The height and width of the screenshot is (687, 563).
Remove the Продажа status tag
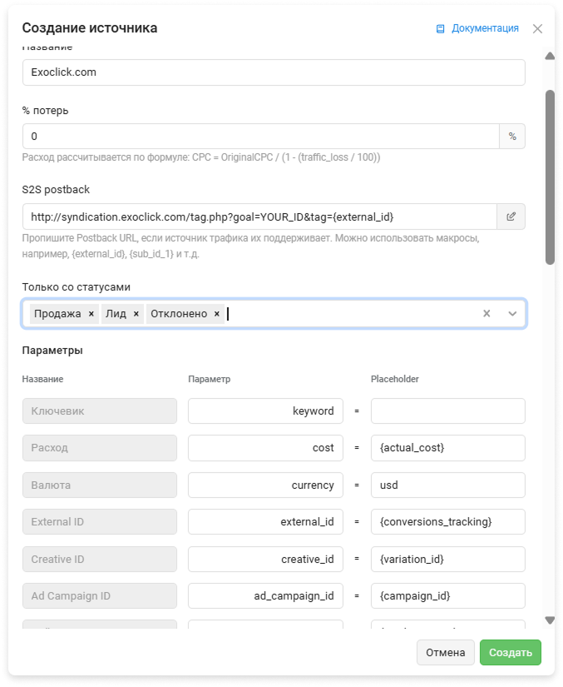tap(91, 314)
